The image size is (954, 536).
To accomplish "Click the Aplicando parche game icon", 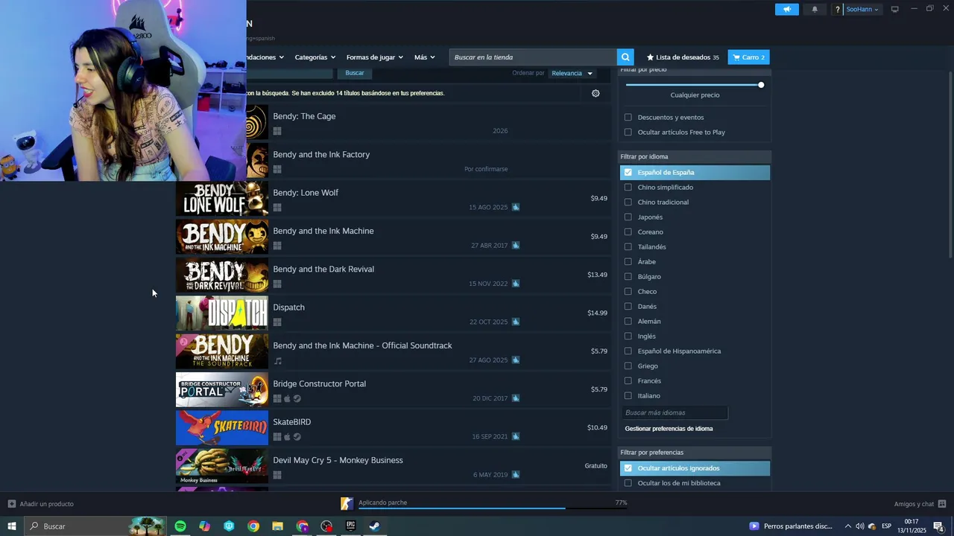I will tap(347, 504).
